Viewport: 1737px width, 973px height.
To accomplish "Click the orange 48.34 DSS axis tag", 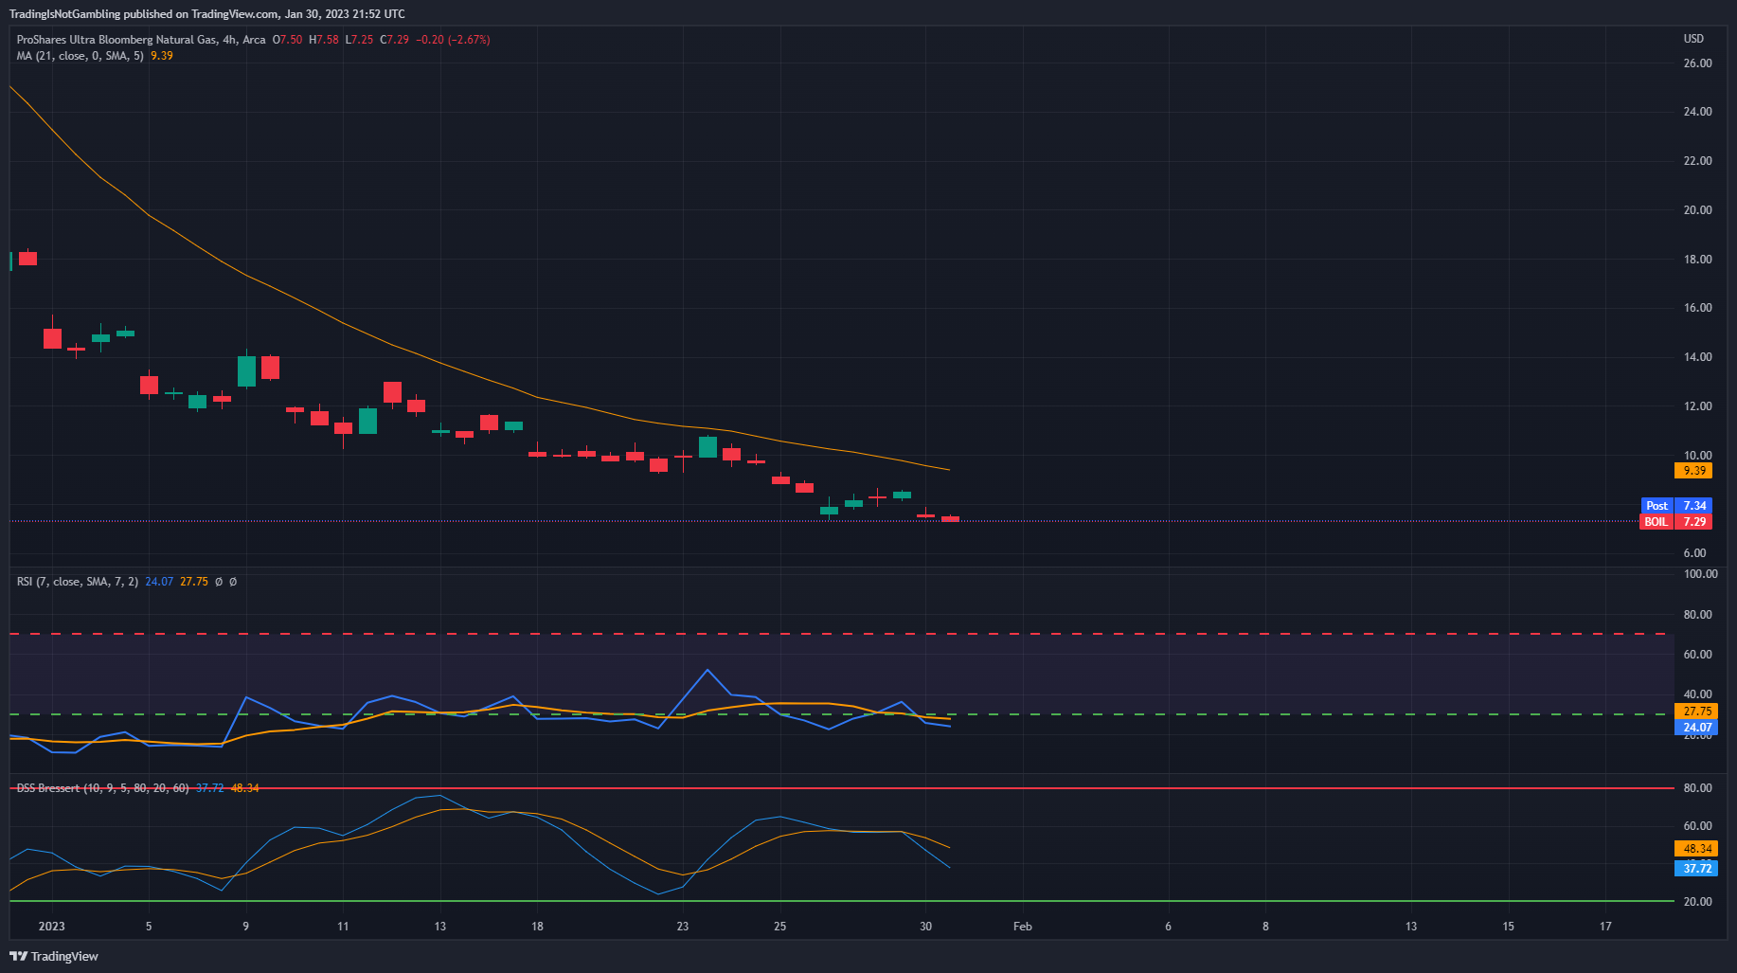I will 1695,849.
